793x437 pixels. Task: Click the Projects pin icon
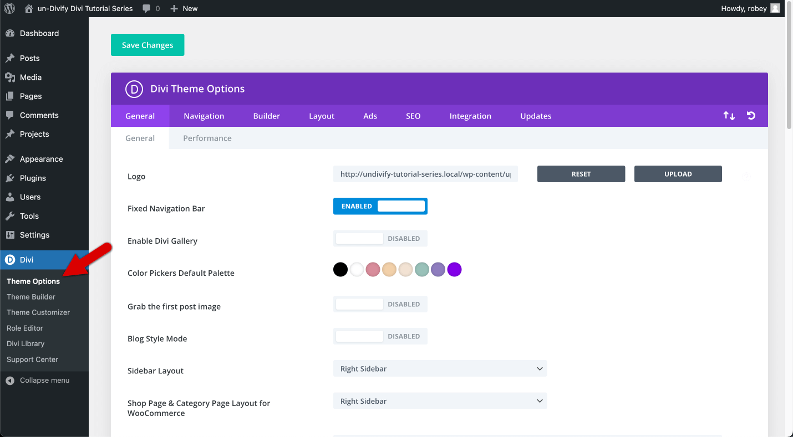10,134
